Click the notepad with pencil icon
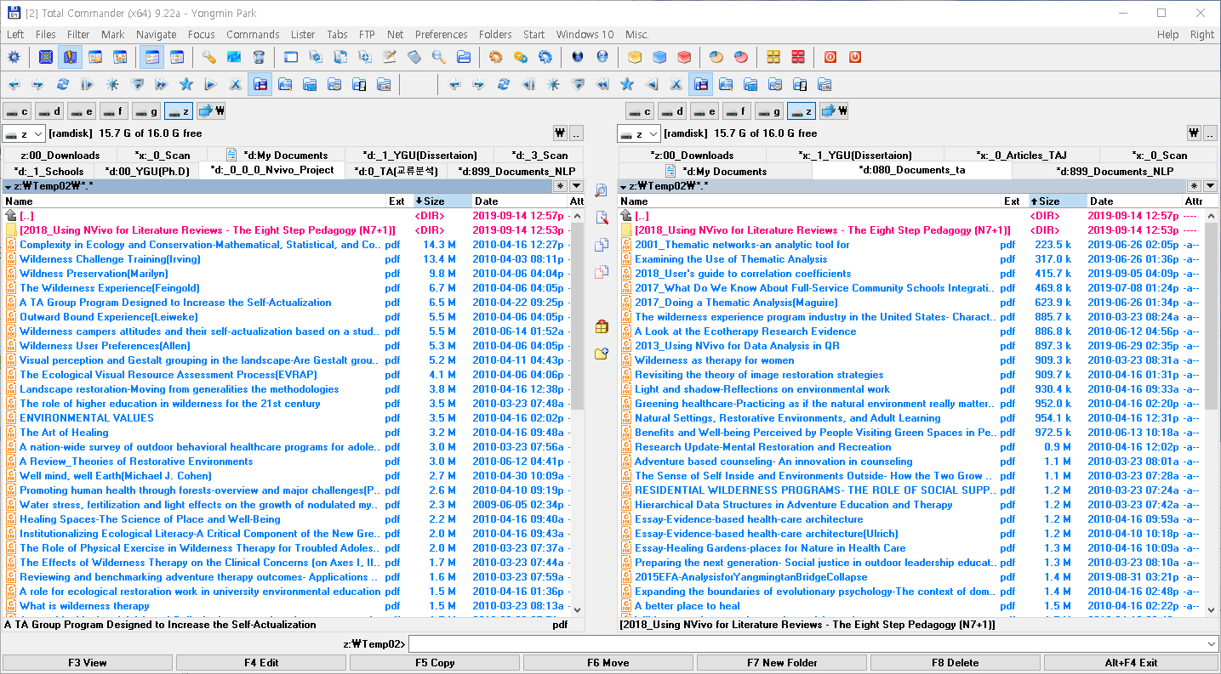Viewport: 1221px width, 674px height. [390, 58]
